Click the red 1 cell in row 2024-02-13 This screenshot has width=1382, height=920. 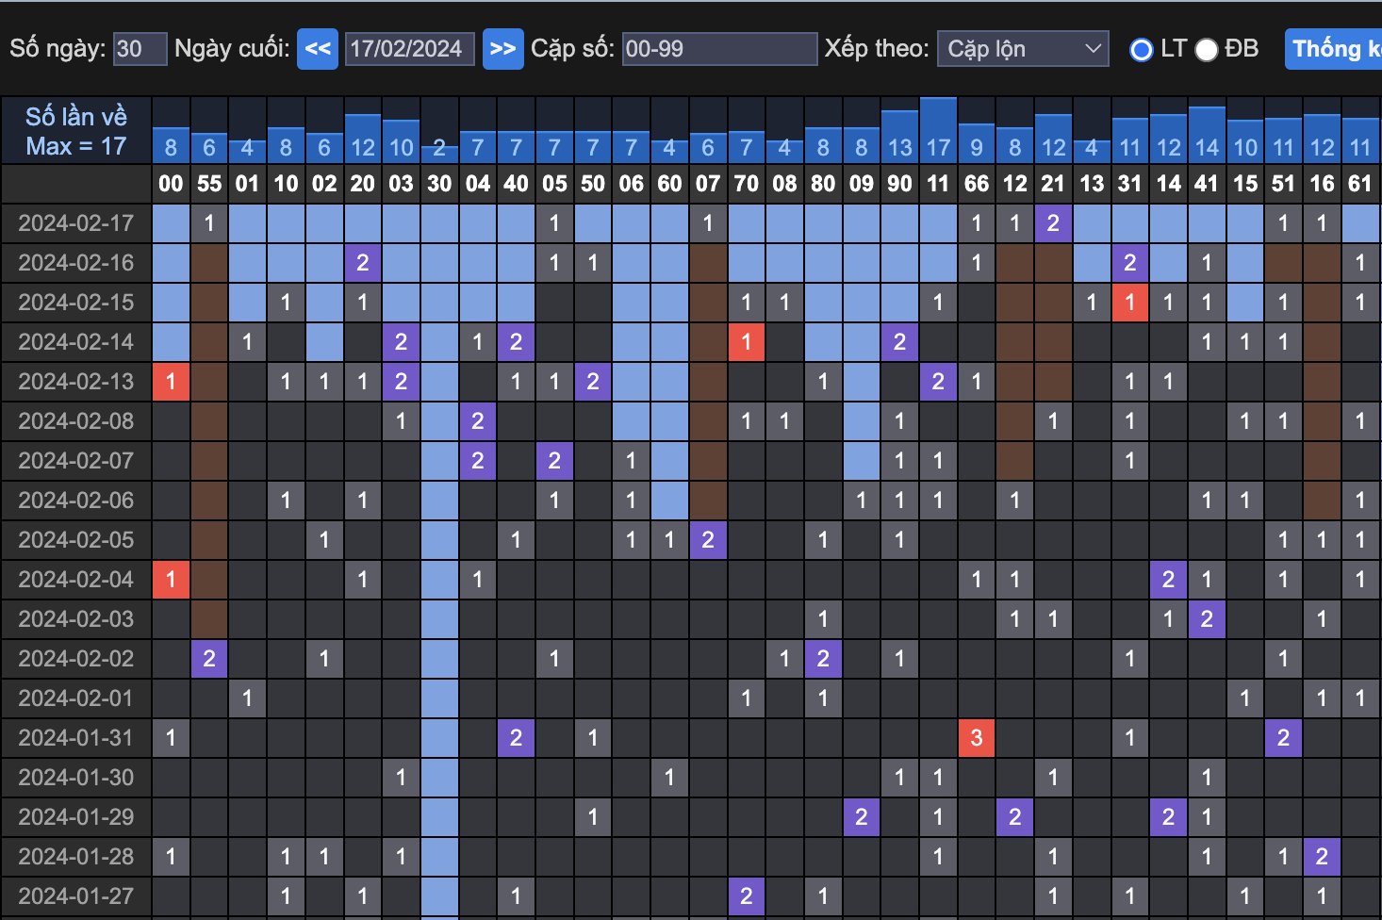[171, 382]
